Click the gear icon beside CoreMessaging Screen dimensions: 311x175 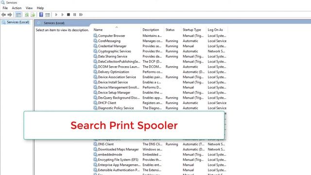pyautogui.click(x=95, y=41)
